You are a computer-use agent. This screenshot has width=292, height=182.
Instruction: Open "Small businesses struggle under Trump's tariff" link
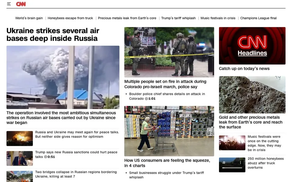(166, 175)
